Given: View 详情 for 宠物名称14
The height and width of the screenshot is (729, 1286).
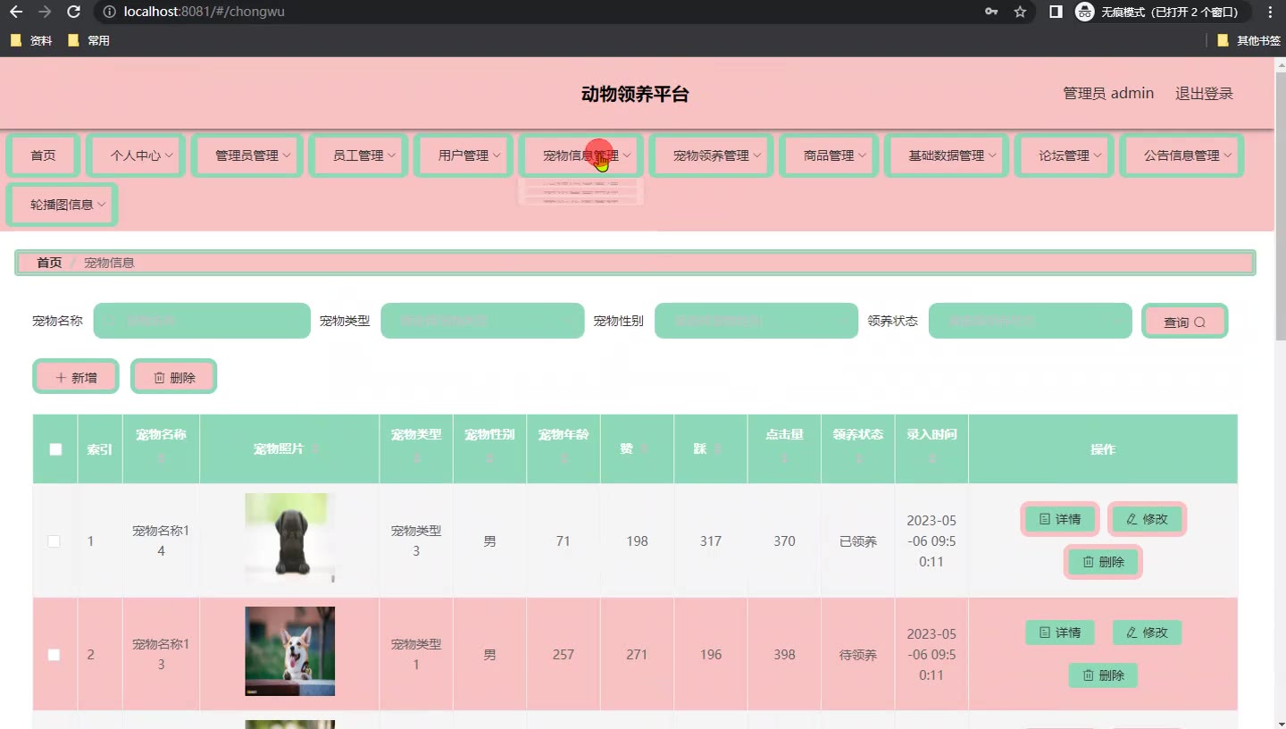Looking at the screenshot, I should point(1060,519).
